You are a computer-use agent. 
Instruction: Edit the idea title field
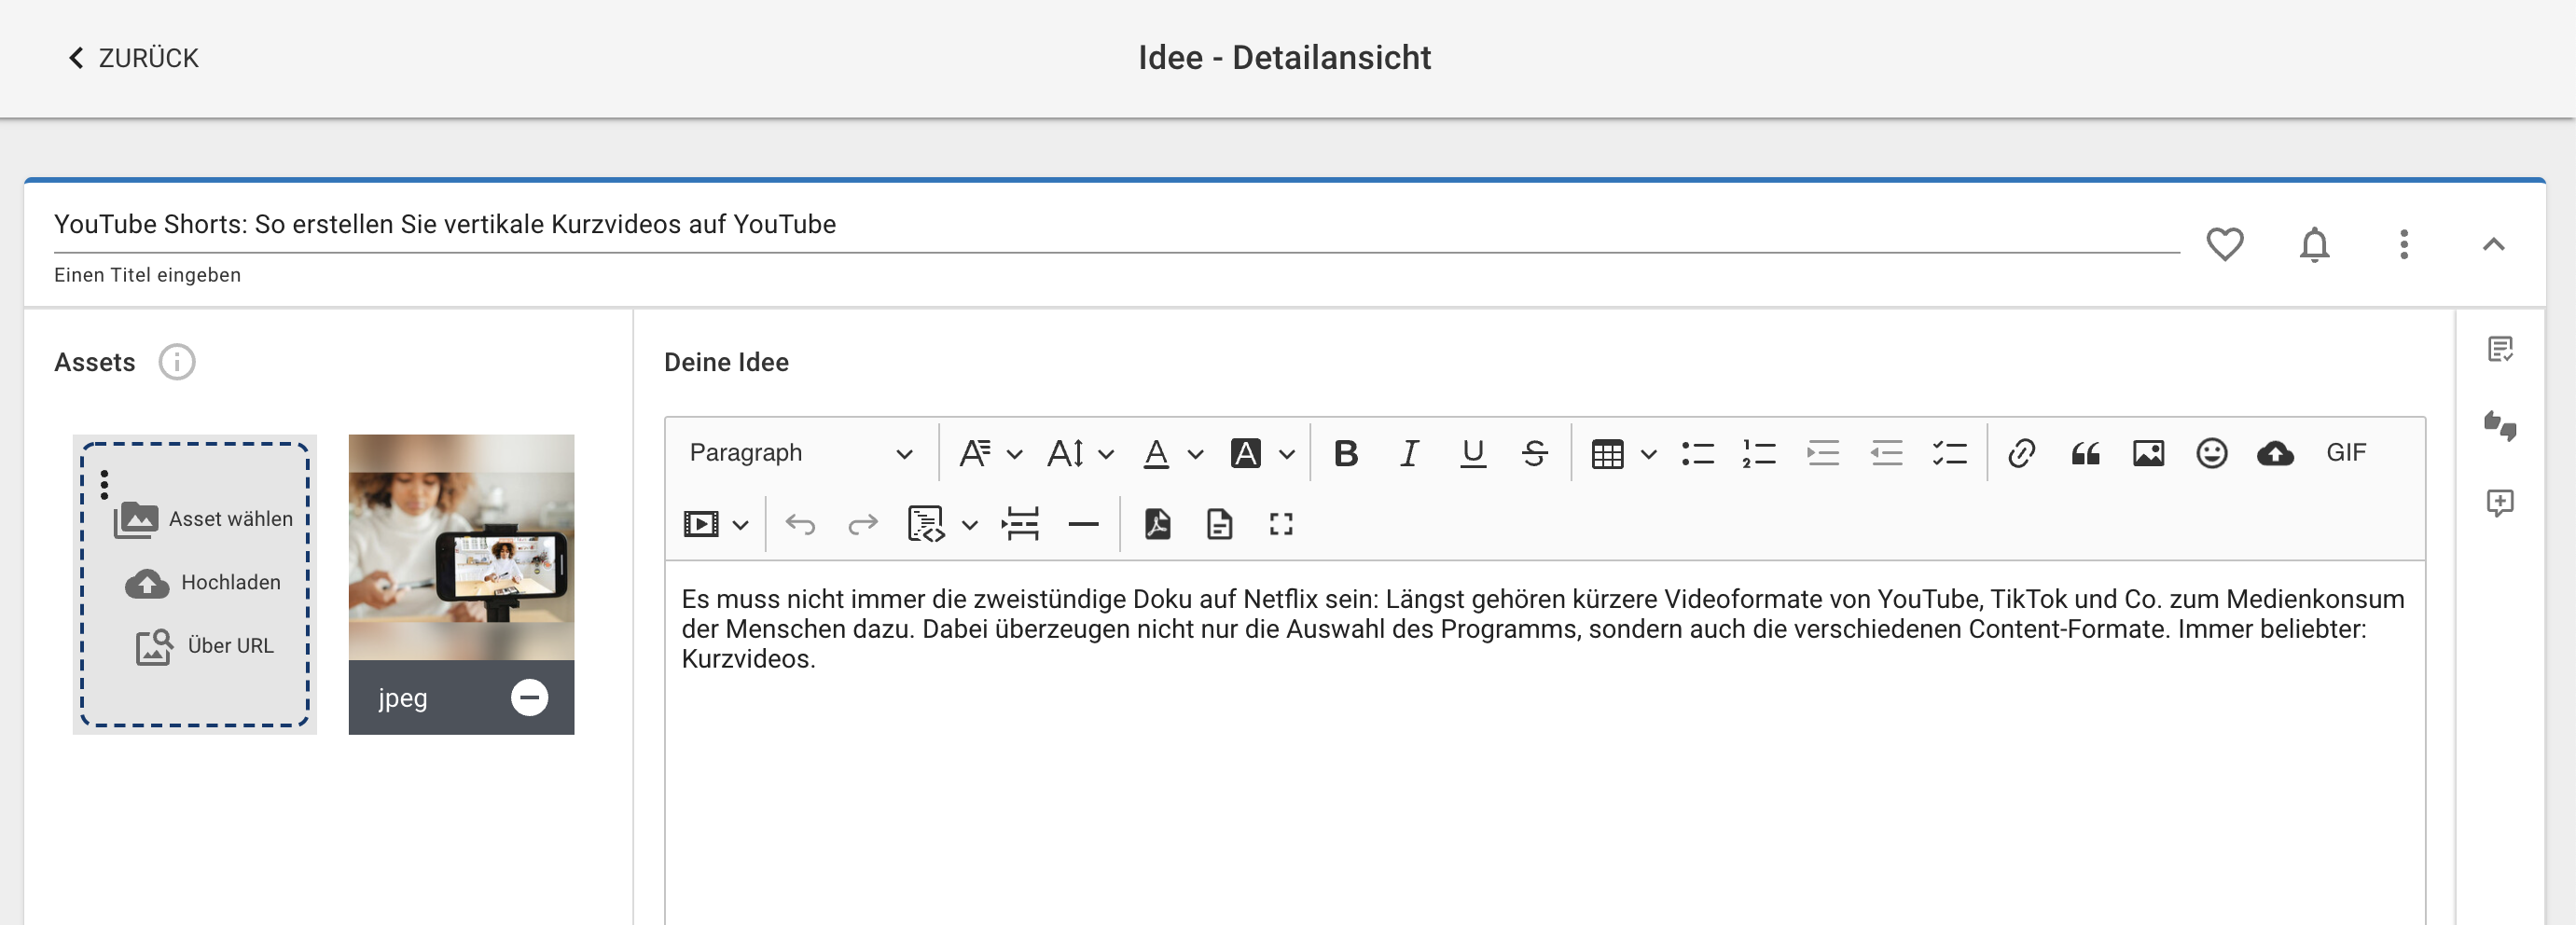click(1116, 225)
